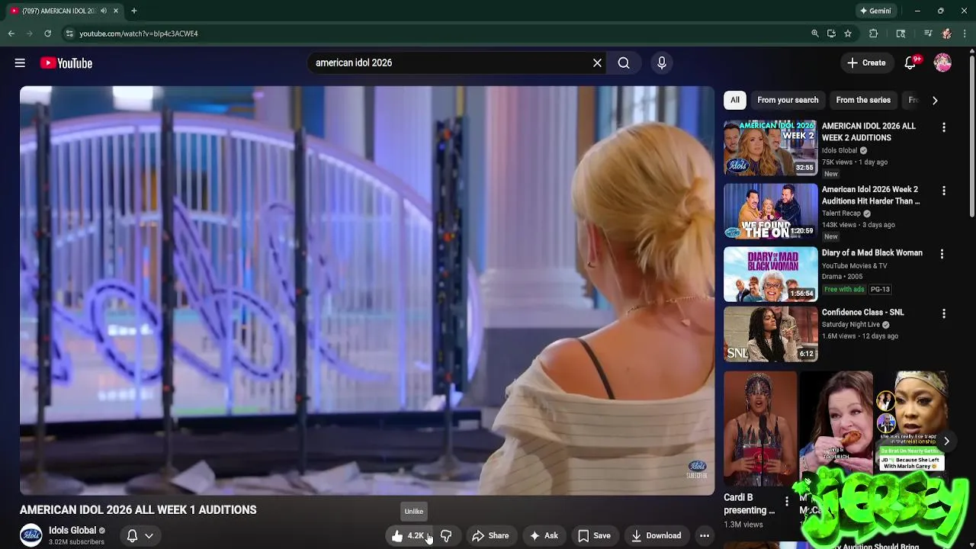Open the Cardi B presenting short
Viewport: 976px width, 549px height.
(760, 429)
